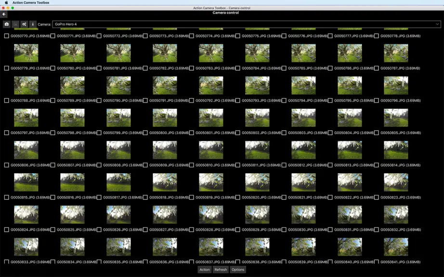The image size is (444, 277).
Task: Enable the G0050797.JPG checkbox
Action: [7, 133]
